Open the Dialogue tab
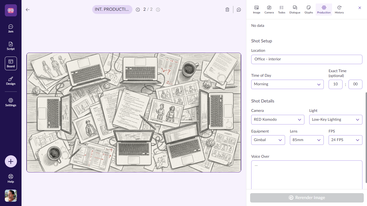Viewport: 367px width, 206px height. (295, 10)
